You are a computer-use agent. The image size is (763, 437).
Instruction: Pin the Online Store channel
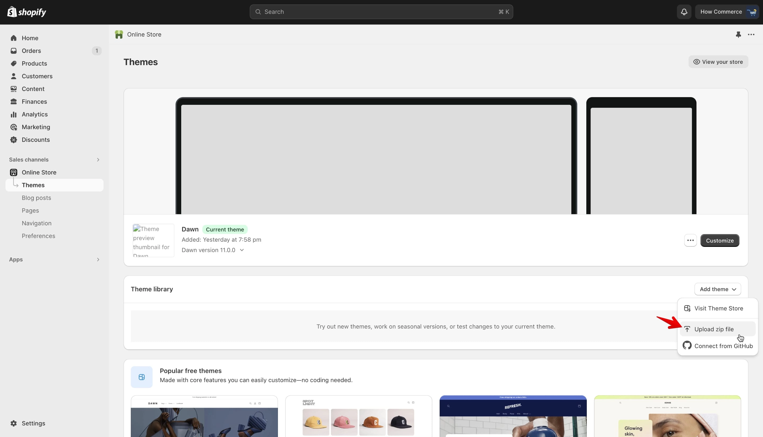(738, 34)
